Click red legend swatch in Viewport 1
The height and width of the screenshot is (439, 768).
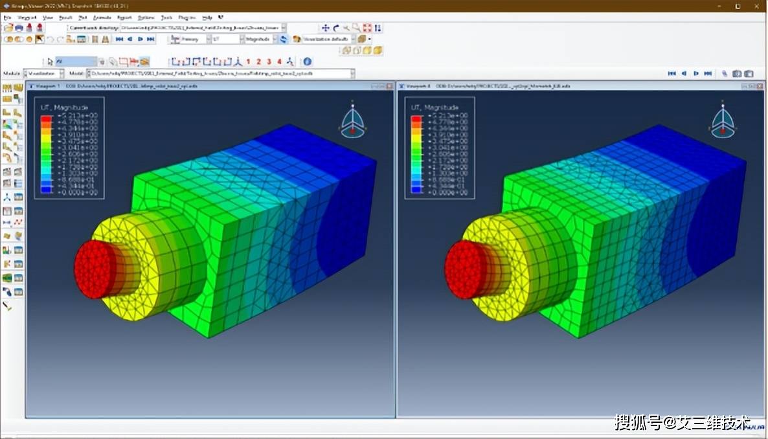(47, 118)
